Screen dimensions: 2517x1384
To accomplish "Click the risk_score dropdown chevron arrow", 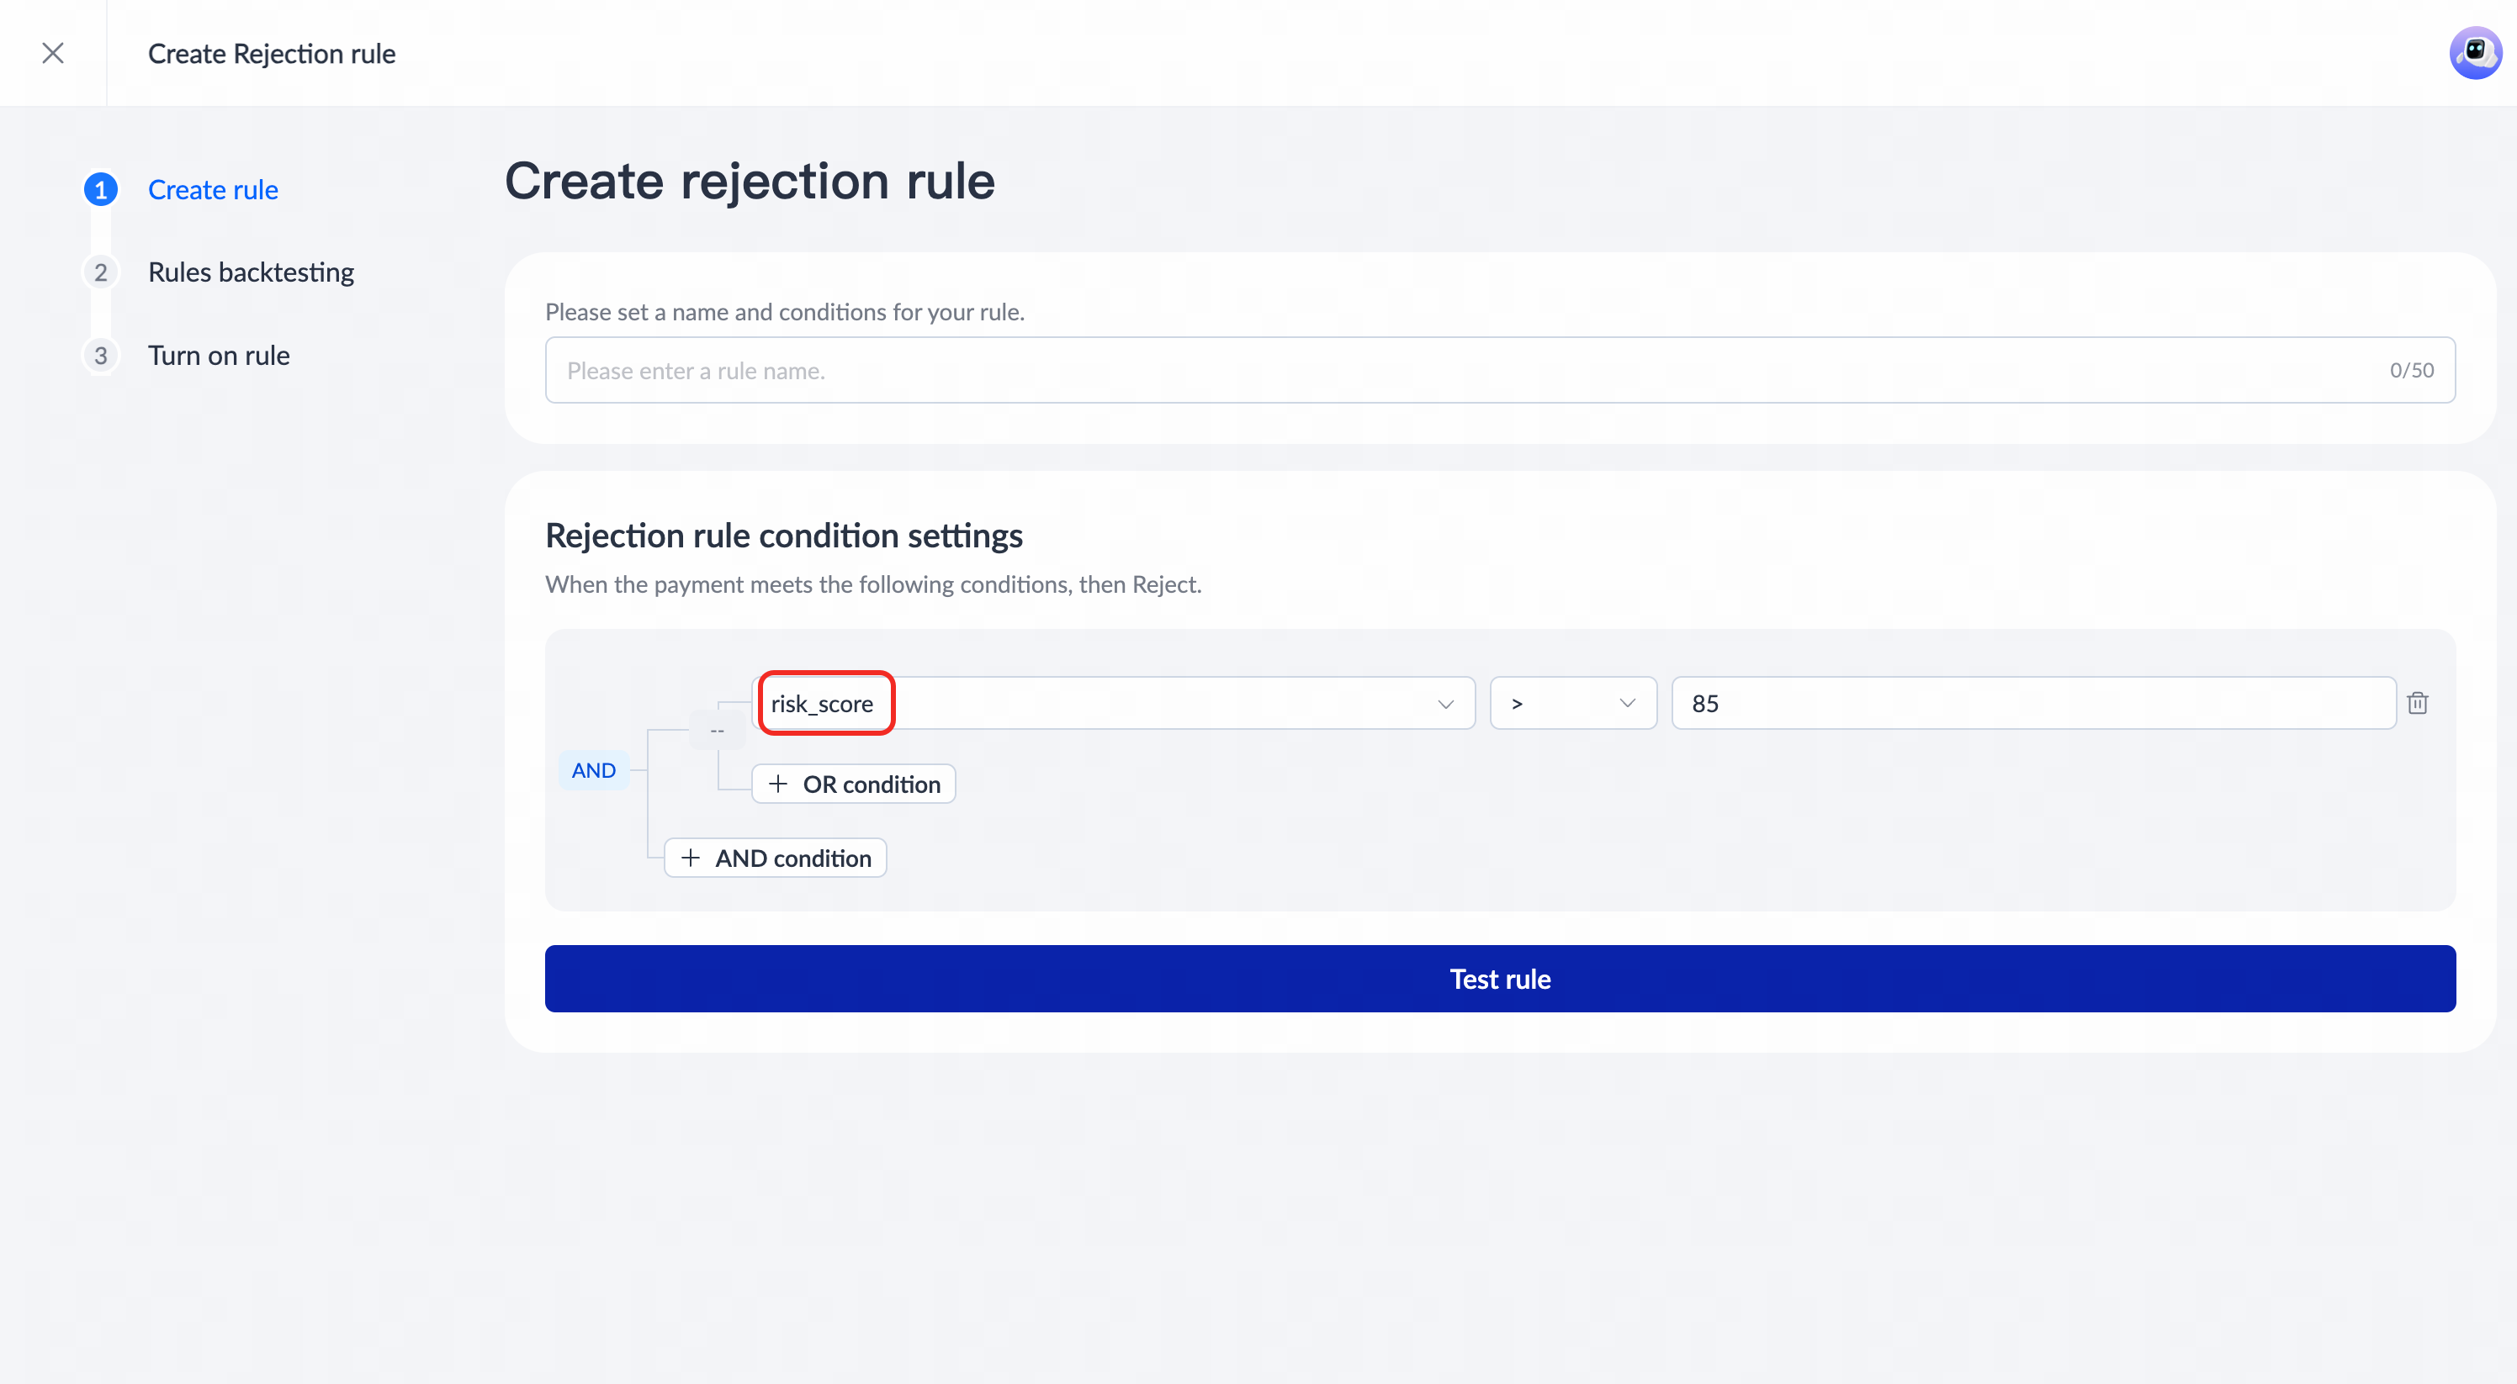I will (x=1445, y=705).
